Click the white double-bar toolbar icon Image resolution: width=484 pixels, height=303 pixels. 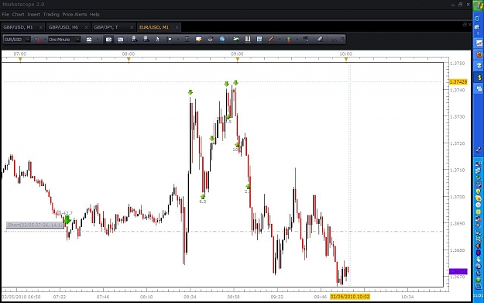(x=248, y=40)
